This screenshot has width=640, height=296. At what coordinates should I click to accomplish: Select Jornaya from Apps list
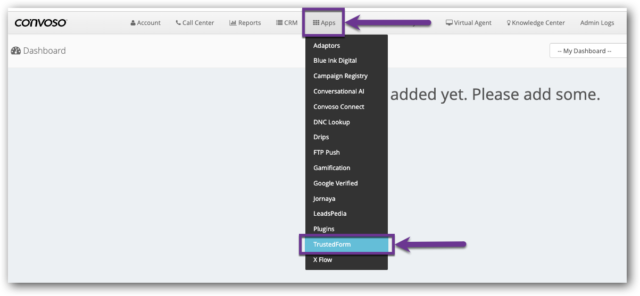346,199
